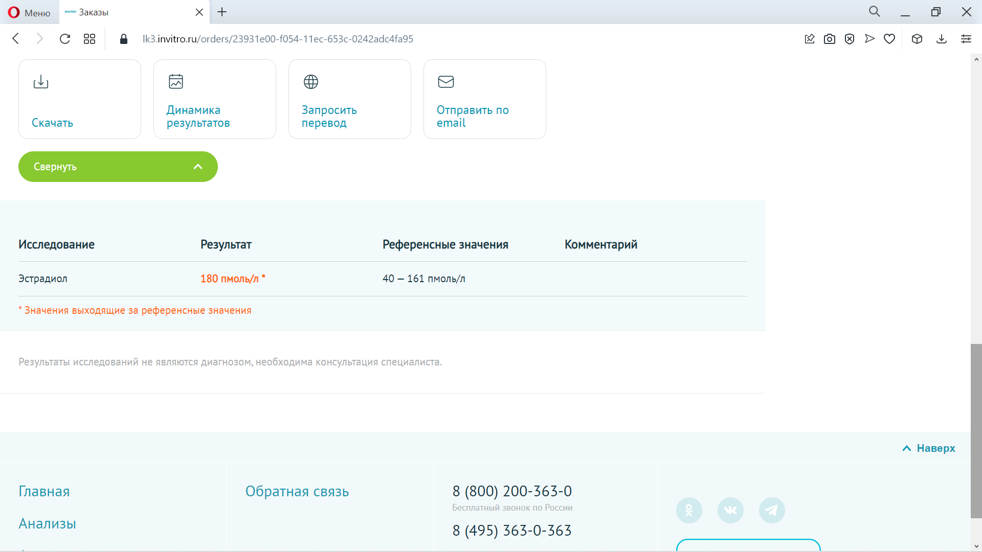Open My Flow send icon

[869, 39]
